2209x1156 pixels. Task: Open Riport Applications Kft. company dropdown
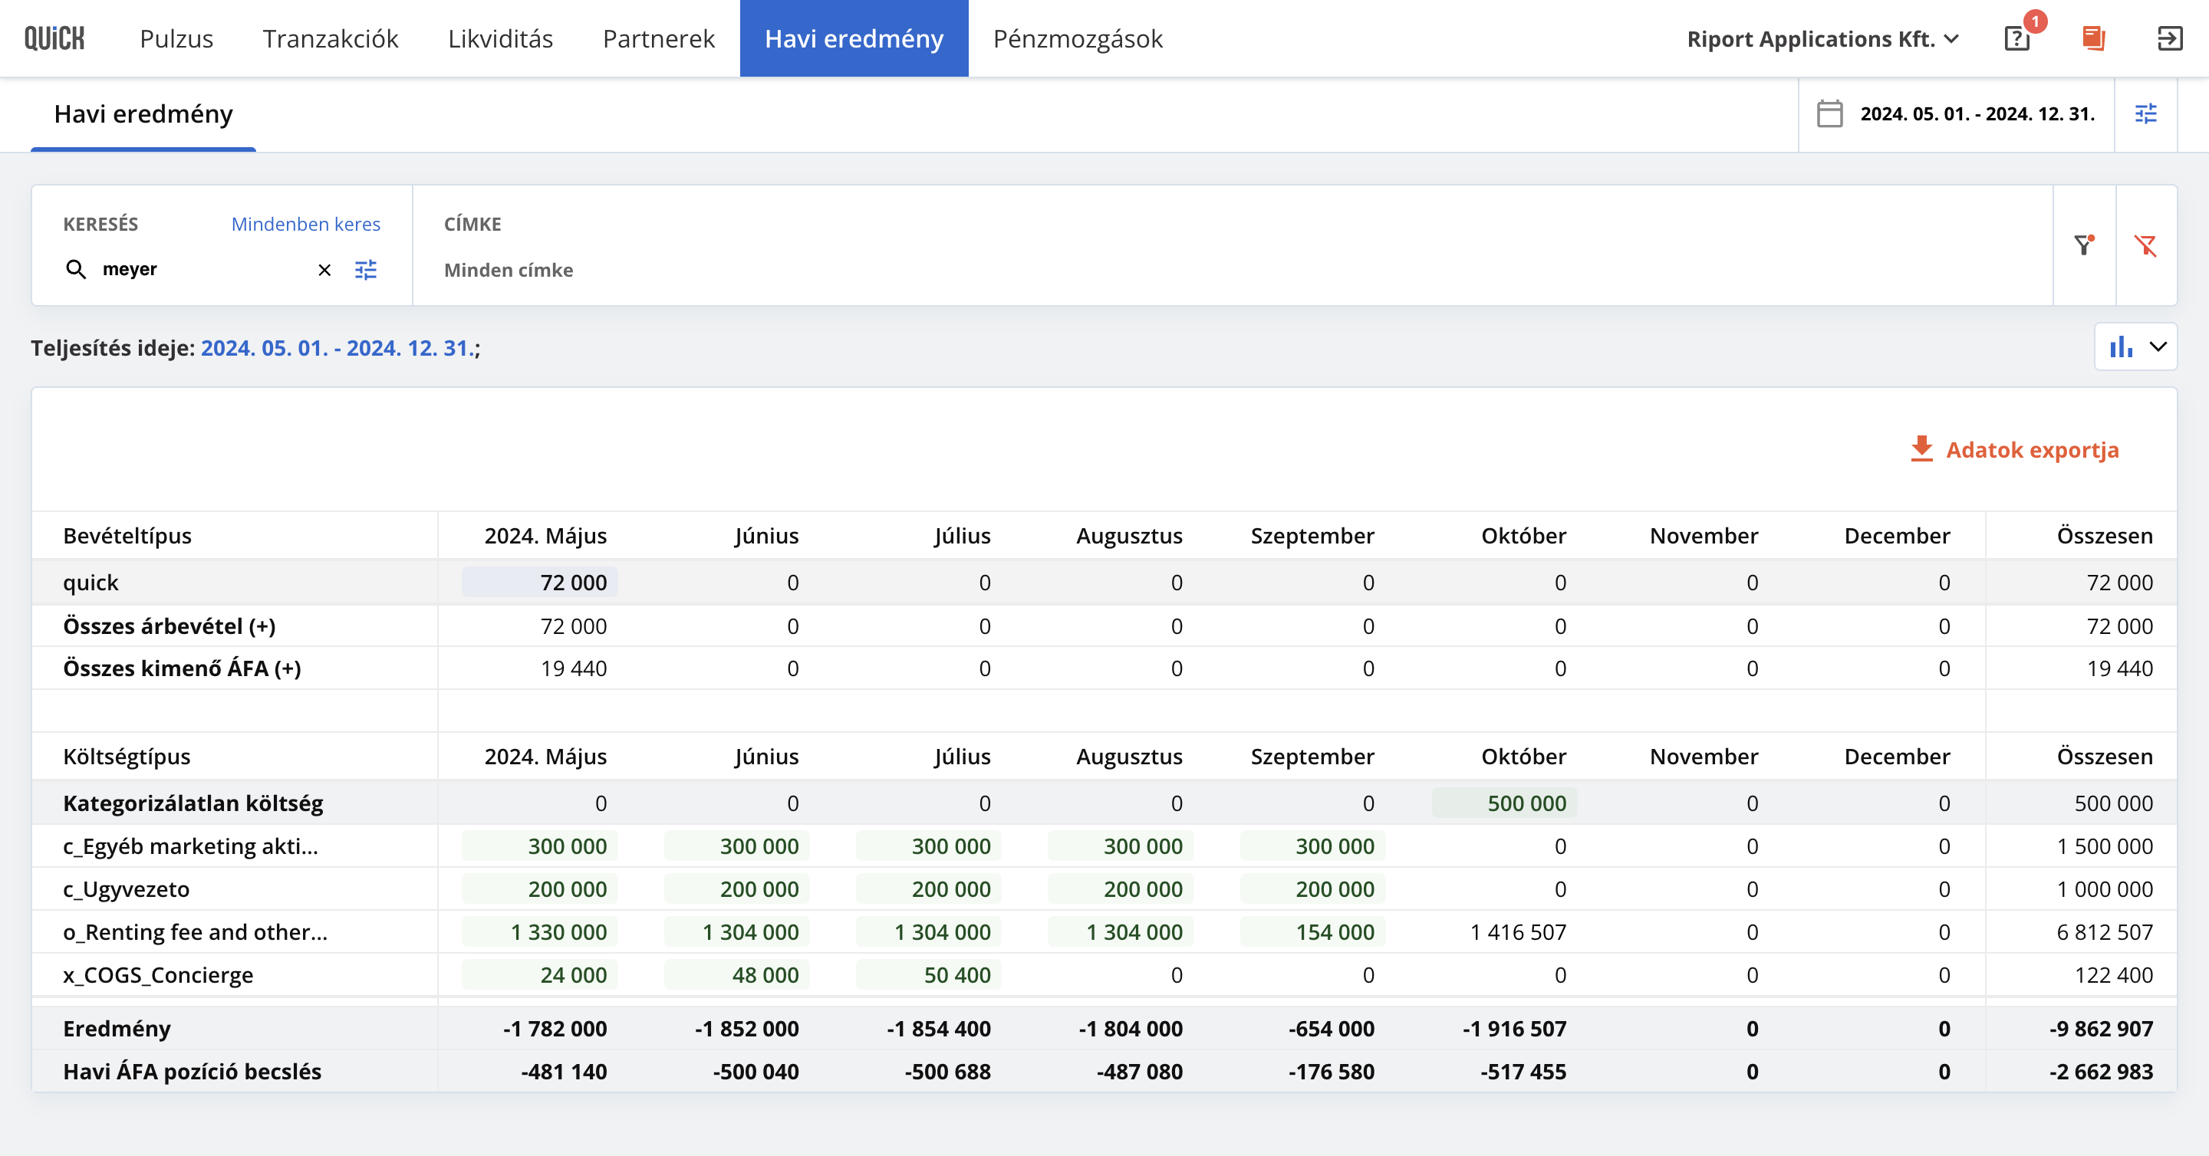[1822, 38]
